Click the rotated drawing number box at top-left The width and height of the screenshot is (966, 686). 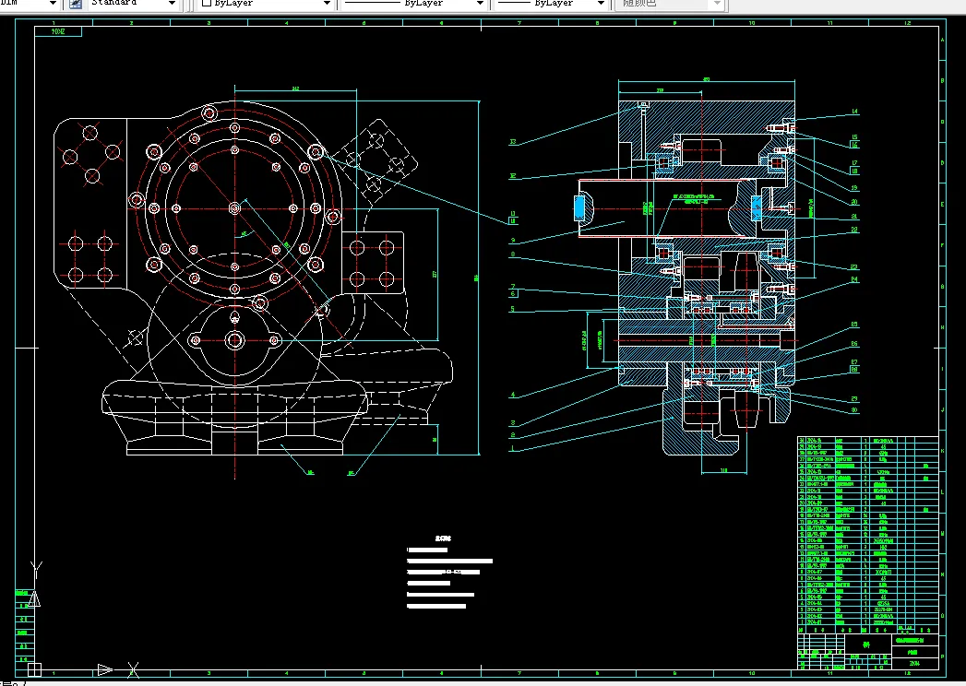pyautogui.click(x=58, y=31)
